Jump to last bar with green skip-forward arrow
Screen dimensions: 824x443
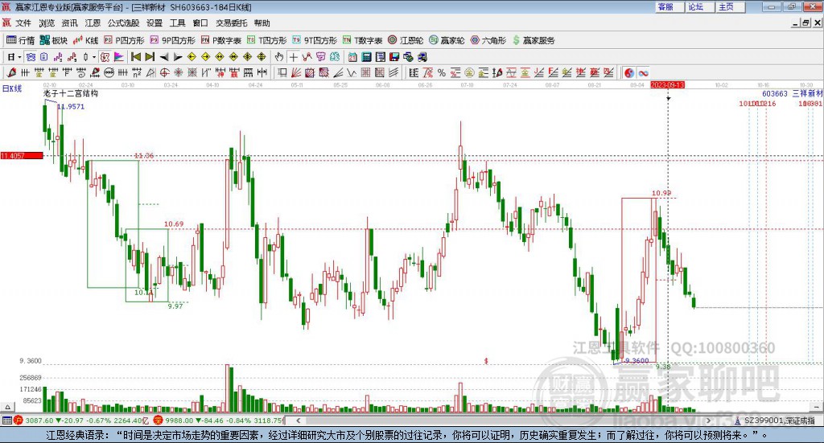click(150, 57)
